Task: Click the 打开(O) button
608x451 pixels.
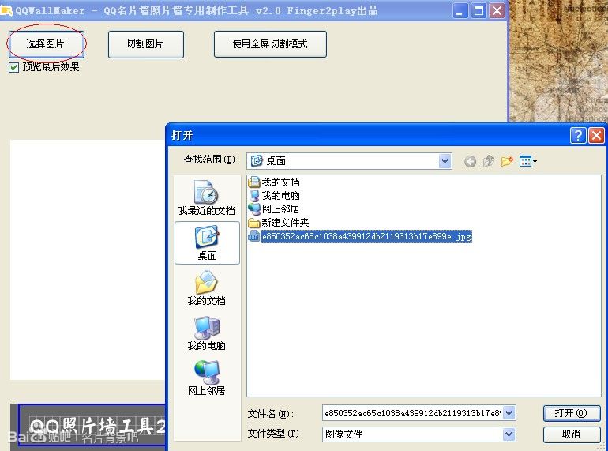Action: [x=572, y=413]
